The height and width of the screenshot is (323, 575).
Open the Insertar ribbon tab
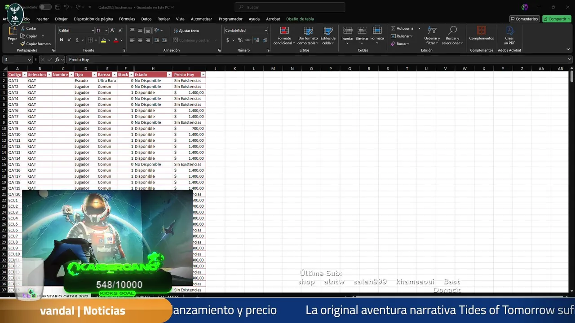42,19
